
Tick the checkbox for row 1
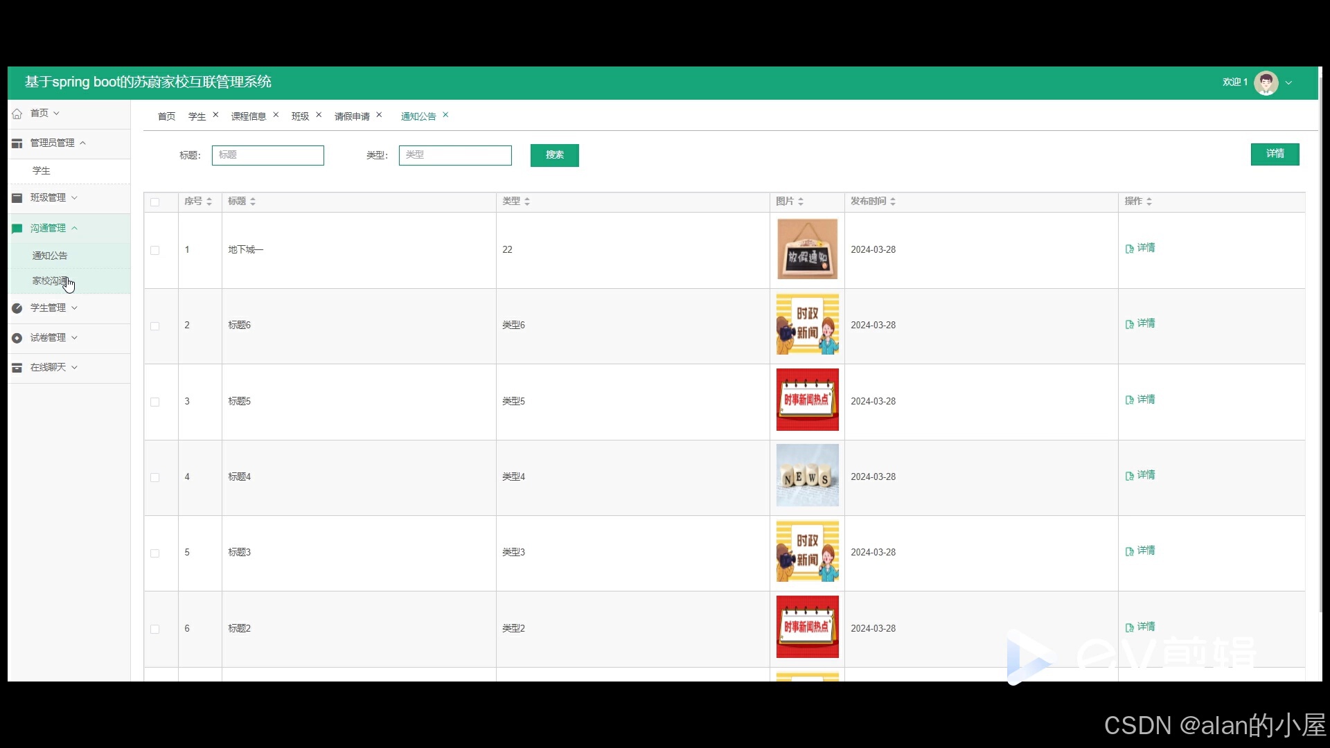(x=155, y=251)
